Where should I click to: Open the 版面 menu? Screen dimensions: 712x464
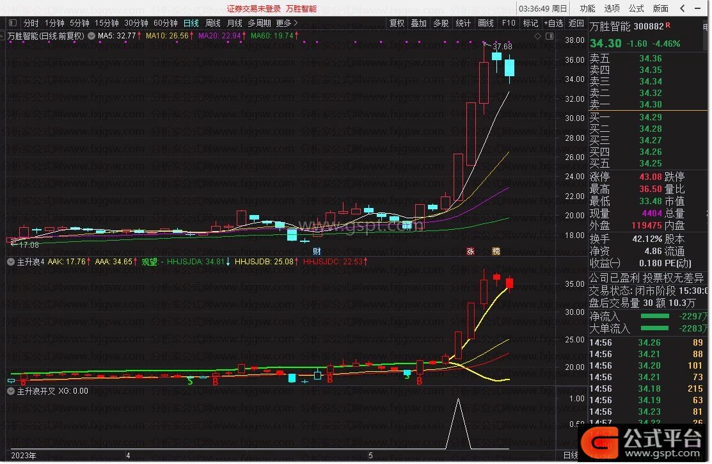click(x=661, y=8)
